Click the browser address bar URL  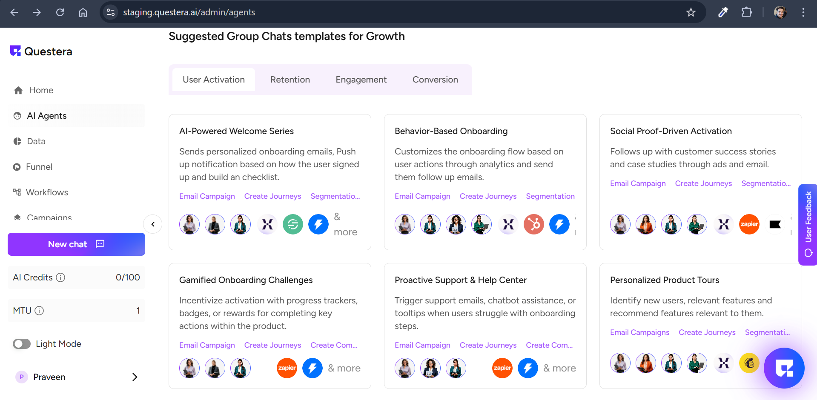pos(189,12)
